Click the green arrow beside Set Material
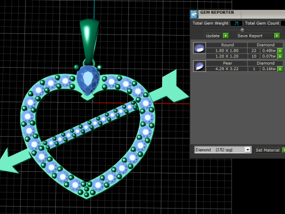285x214 pixels. point(284,150)
